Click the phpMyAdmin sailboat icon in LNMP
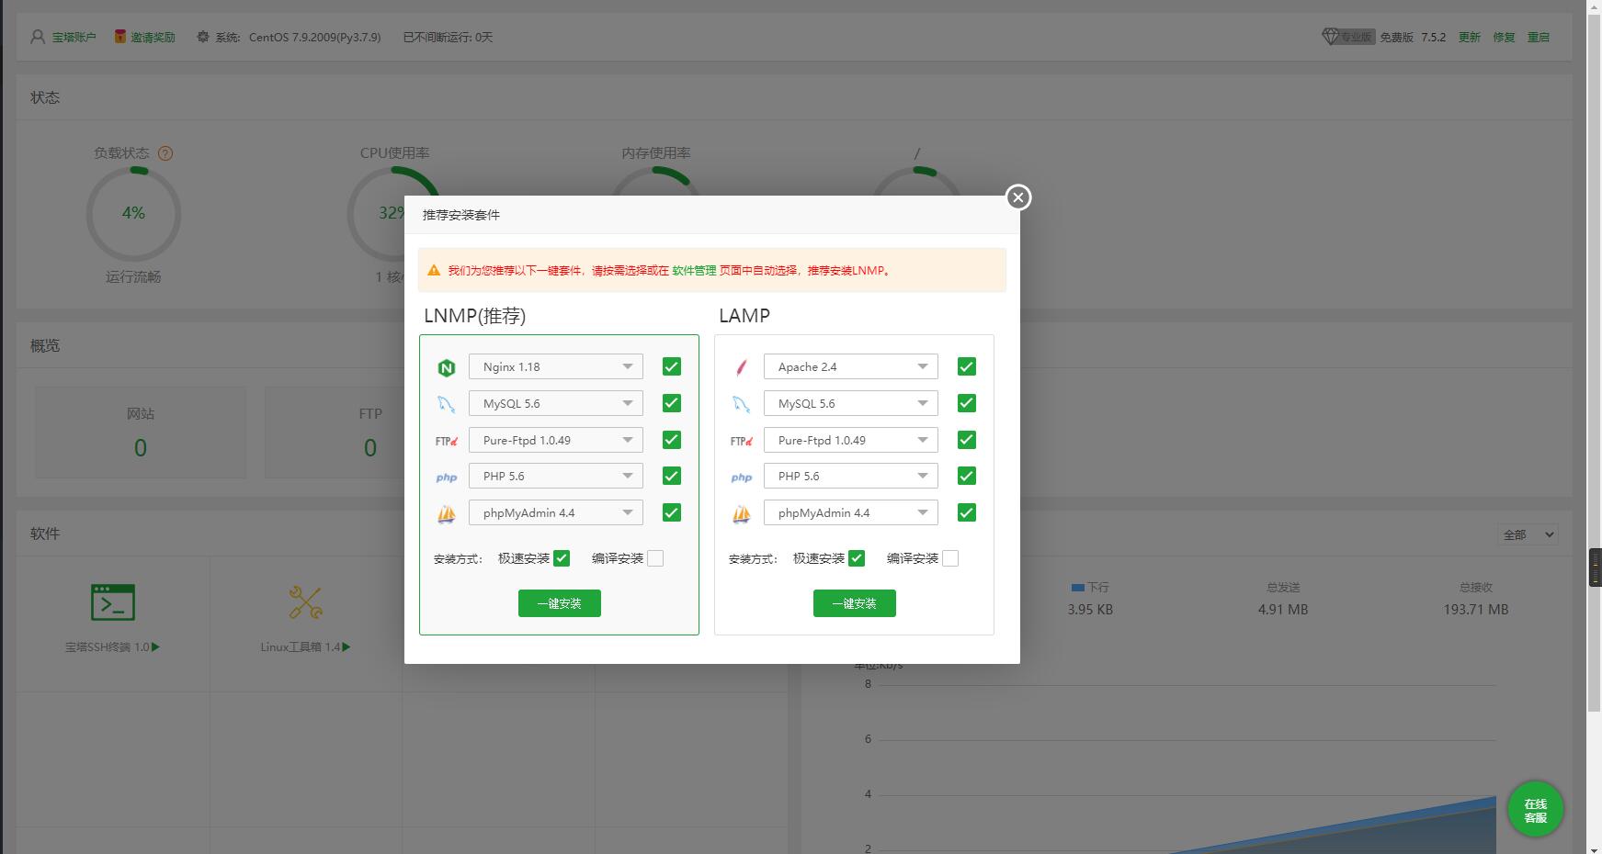This screenshot has height=854, width=1602. click(x=447, y=514)
